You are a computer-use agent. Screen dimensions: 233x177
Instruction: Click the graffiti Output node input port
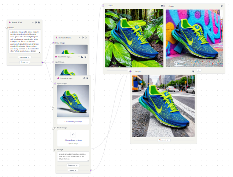tap(164, 6)
